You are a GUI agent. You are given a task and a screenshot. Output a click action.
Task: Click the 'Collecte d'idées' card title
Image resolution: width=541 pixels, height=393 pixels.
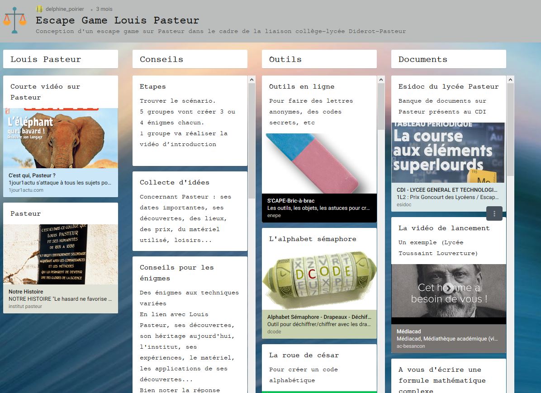[x=175, y=183]
